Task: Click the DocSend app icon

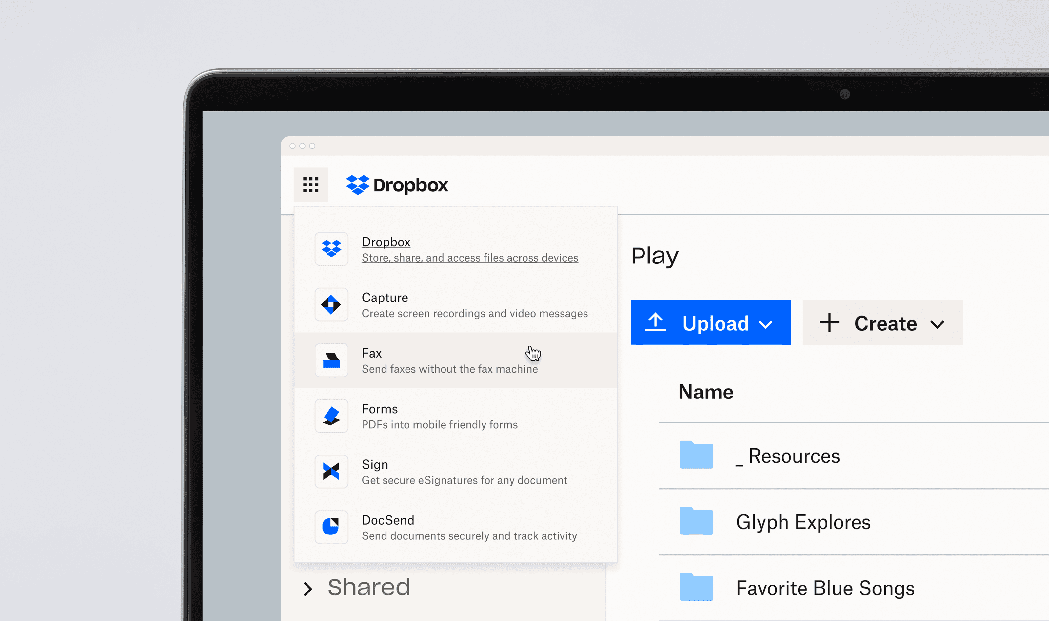Action: click(x=331, y=527)
